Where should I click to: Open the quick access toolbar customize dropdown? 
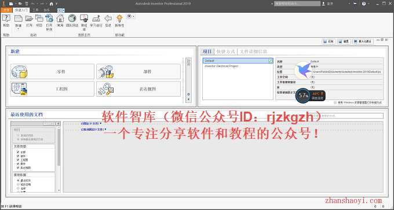[x=57, y=3]
